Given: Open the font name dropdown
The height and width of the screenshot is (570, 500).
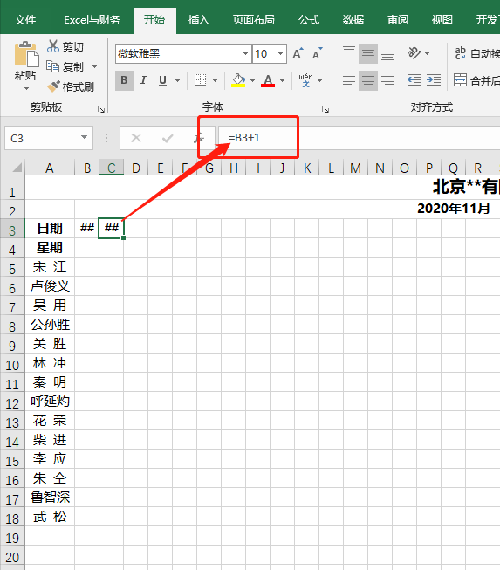Looking at the screenshot, I should point(246,54).
